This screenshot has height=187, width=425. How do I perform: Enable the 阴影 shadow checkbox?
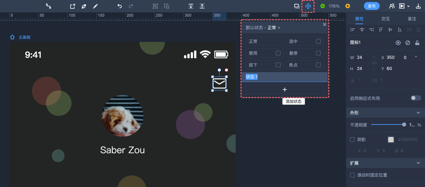coord(353,140)
